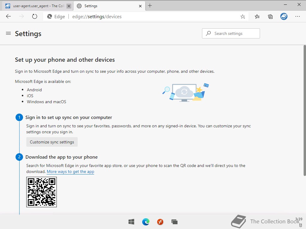Viewport: 306px width, 229px height.
Task: Click the QR code image
Action: (42, 192)
